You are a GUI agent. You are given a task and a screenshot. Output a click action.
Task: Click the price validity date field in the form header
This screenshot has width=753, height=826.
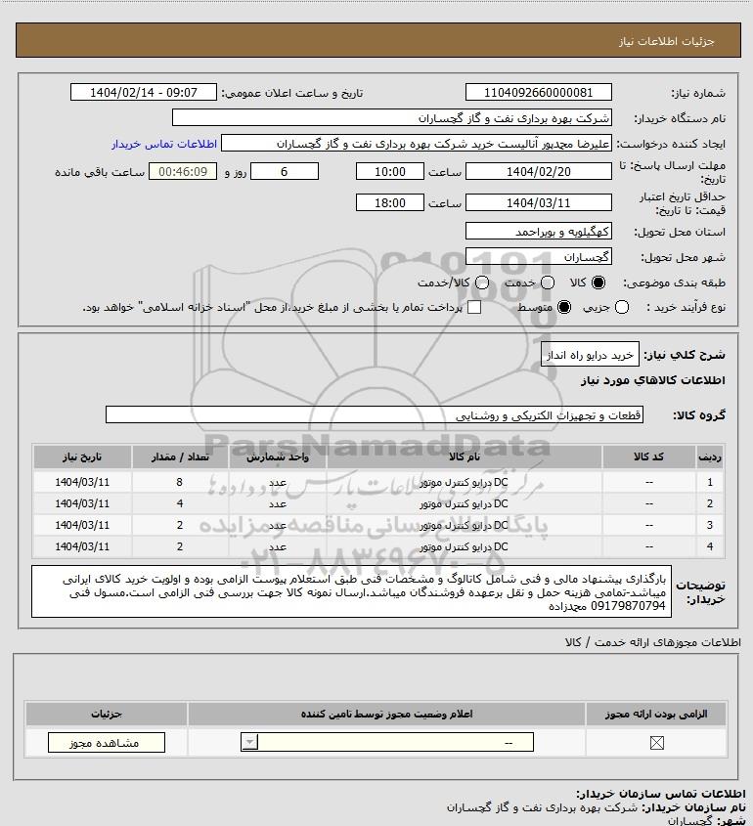pos(539,202)
